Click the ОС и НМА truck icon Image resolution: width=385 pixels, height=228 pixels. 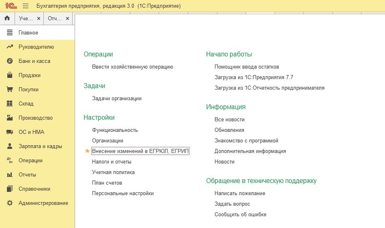tap(10, 132)
